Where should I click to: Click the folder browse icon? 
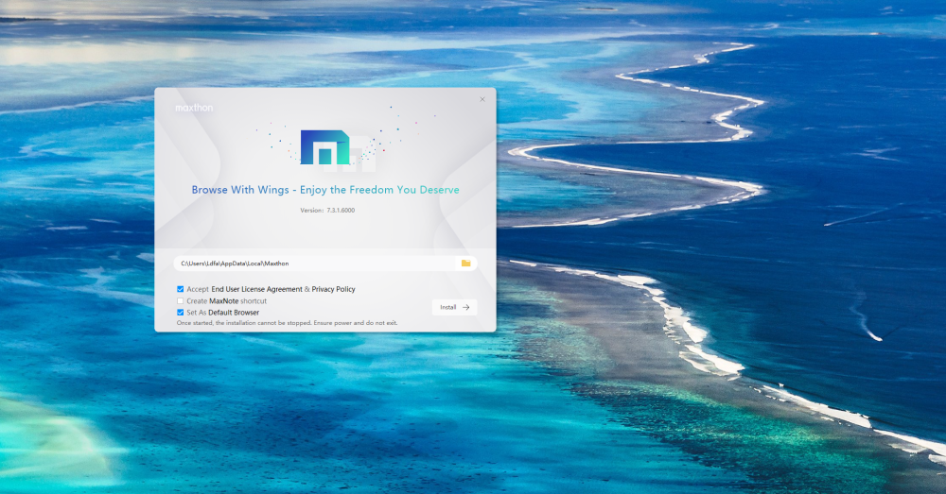pyautogui.click(x=465, y=264)
